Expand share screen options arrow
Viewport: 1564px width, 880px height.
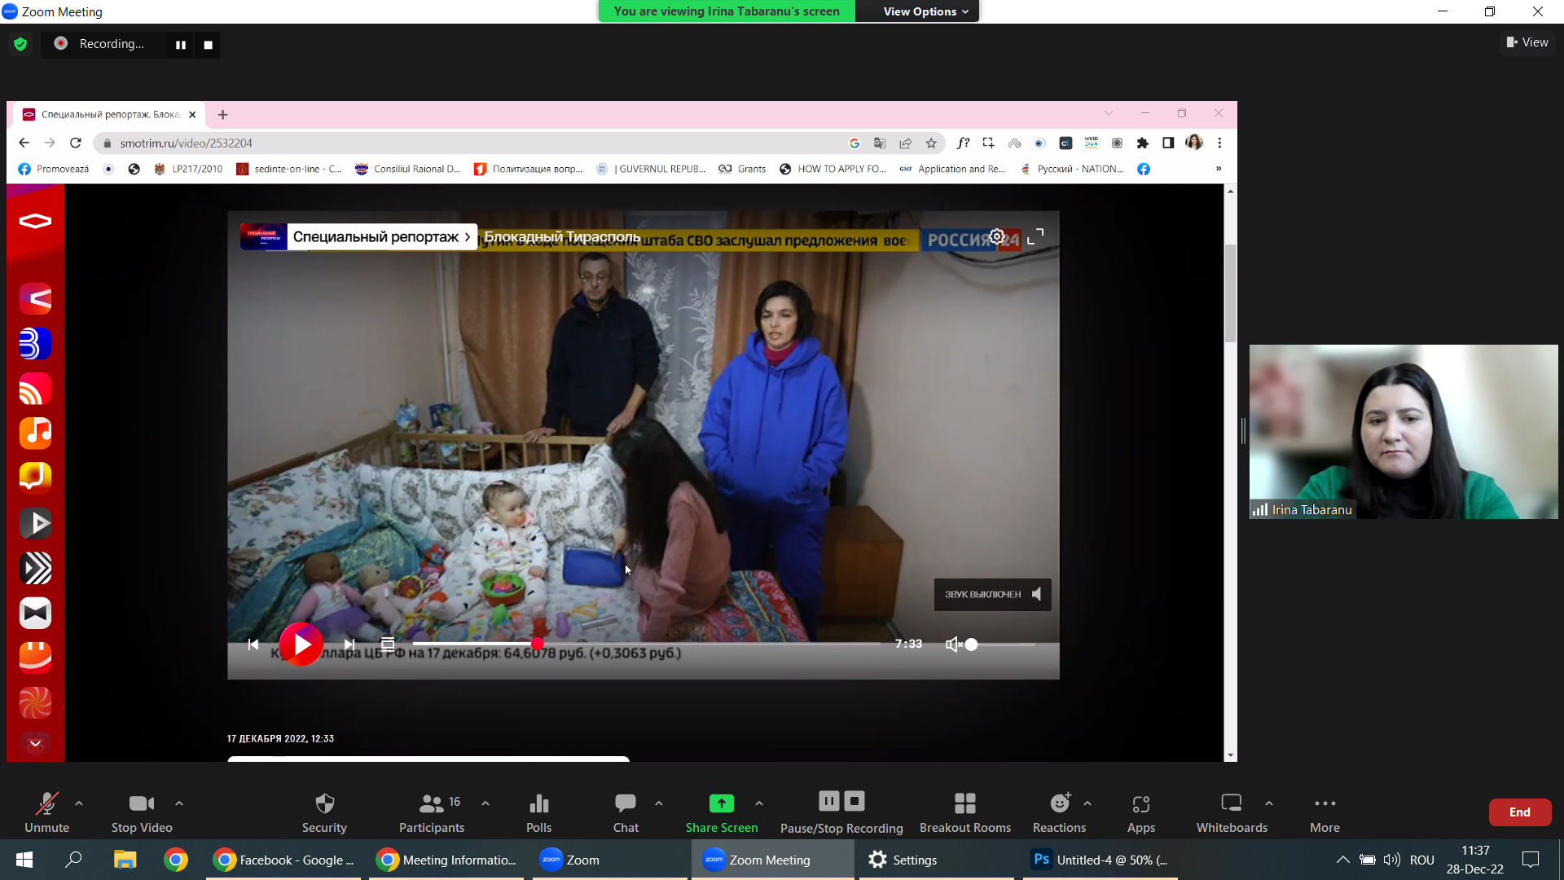coord(759,803)
